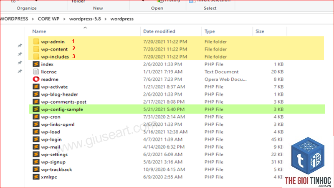
Task: Select the wp-comments-post file name
Action: coord(64,102)
